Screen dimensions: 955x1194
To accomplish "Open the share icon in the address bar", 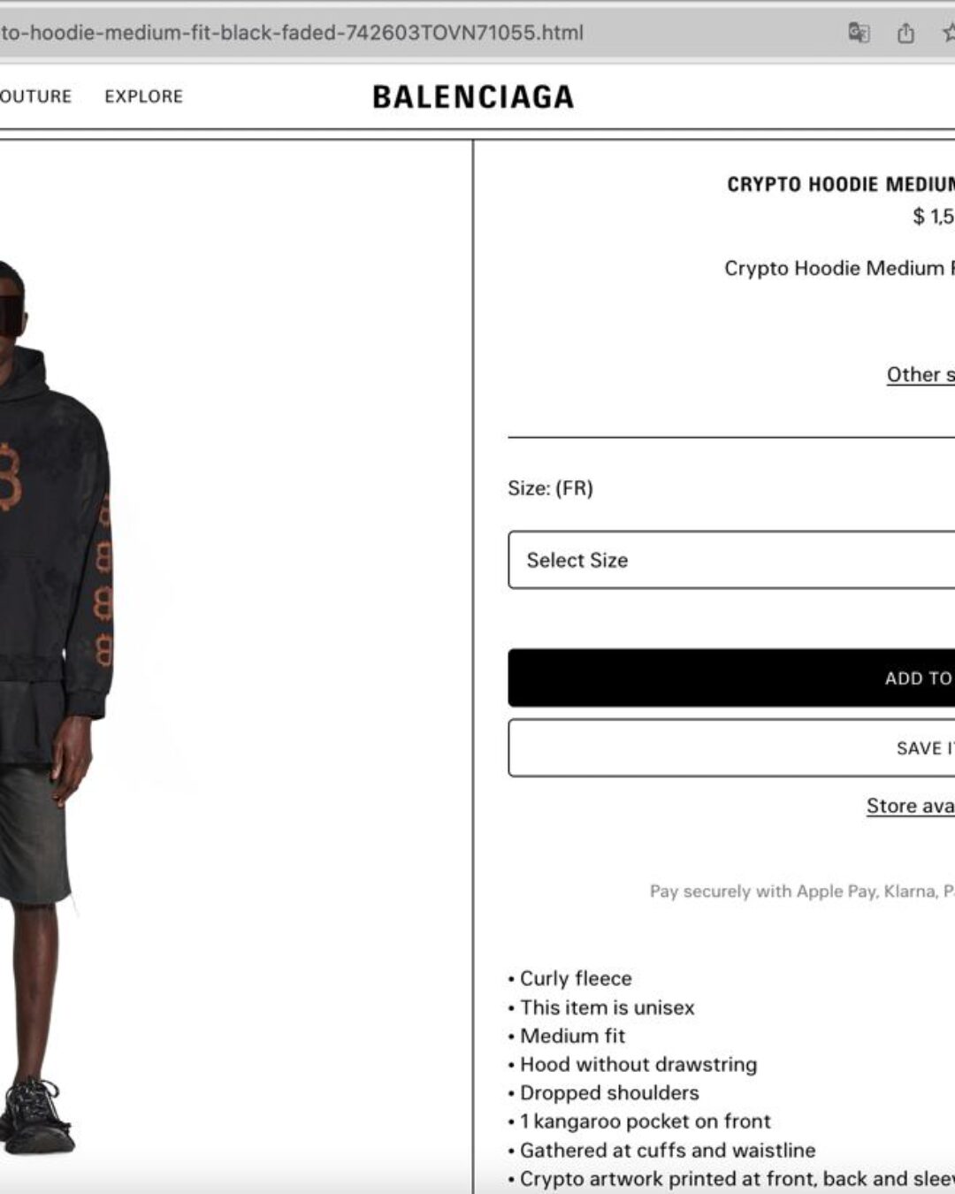I will [905, 34].
